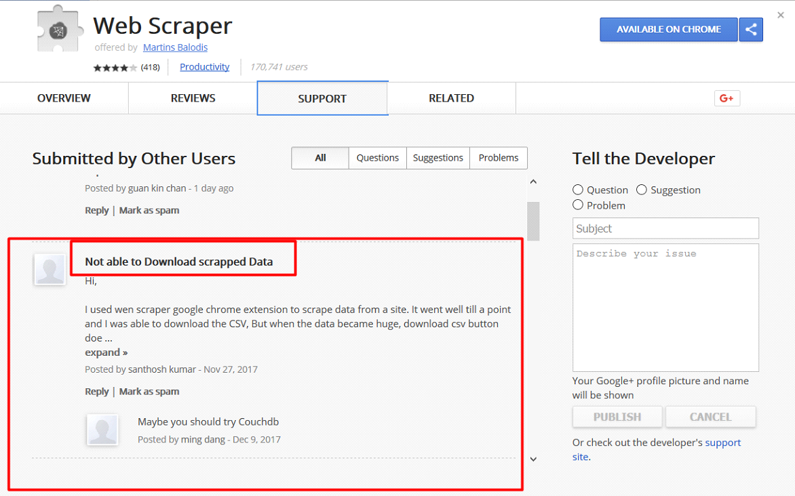Click the 'Web Scraper' title heading
795x496 pixels.
pyautogui.click(x=163, y=26)
